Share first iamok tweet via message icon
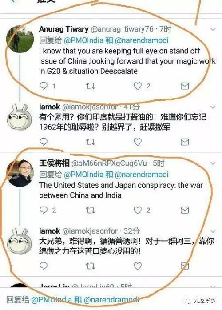This screenshot has width=222, height=310. coord(185,142)
